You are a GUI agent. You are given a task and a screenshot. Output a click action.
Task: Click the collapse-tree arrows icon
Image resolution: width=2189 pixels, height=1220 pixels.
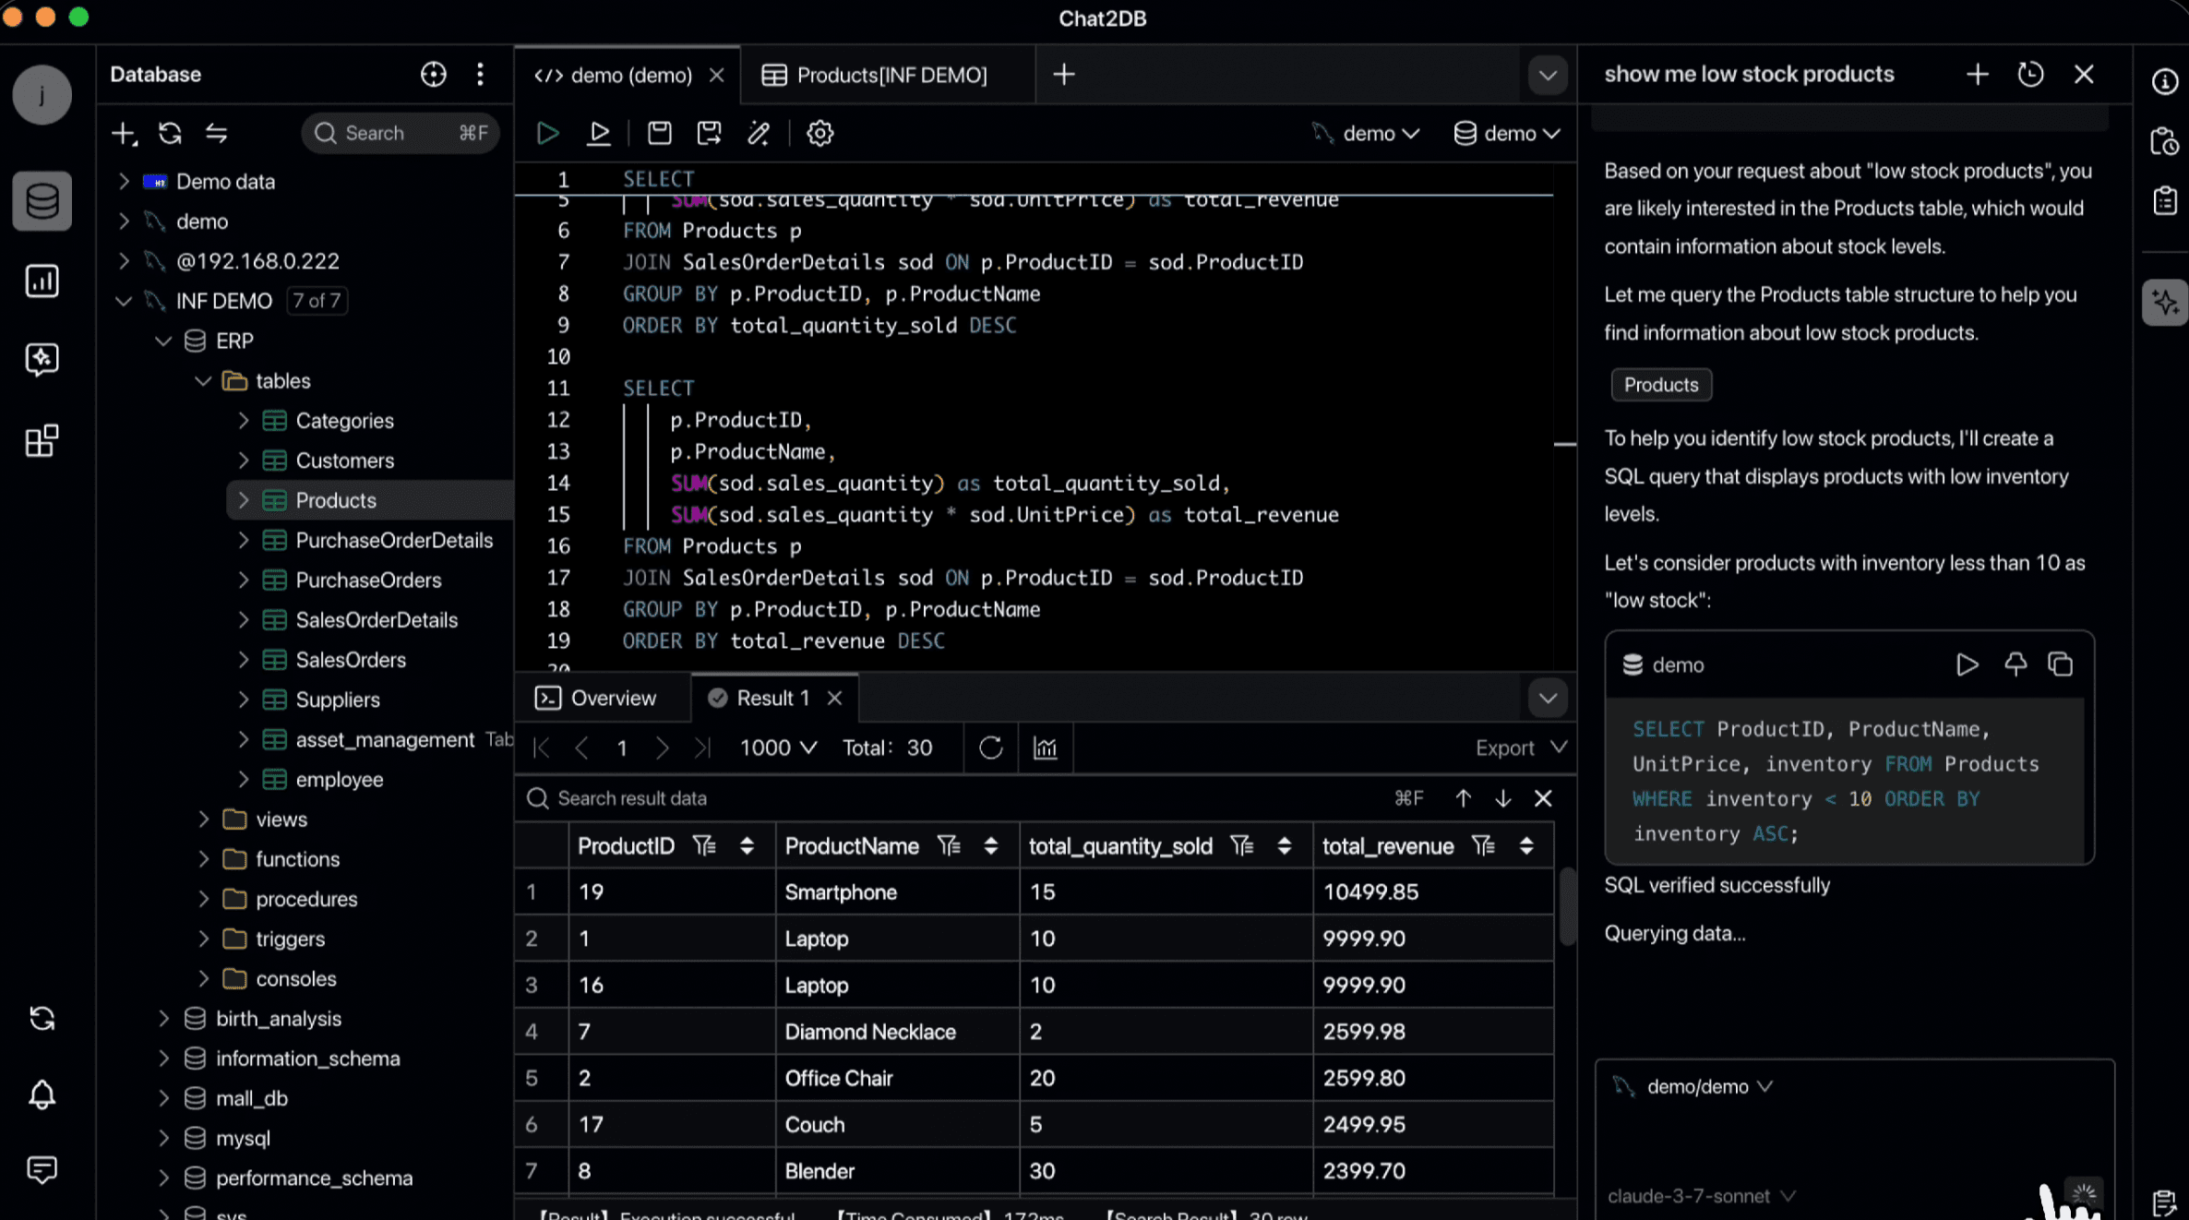pos(216,133)
